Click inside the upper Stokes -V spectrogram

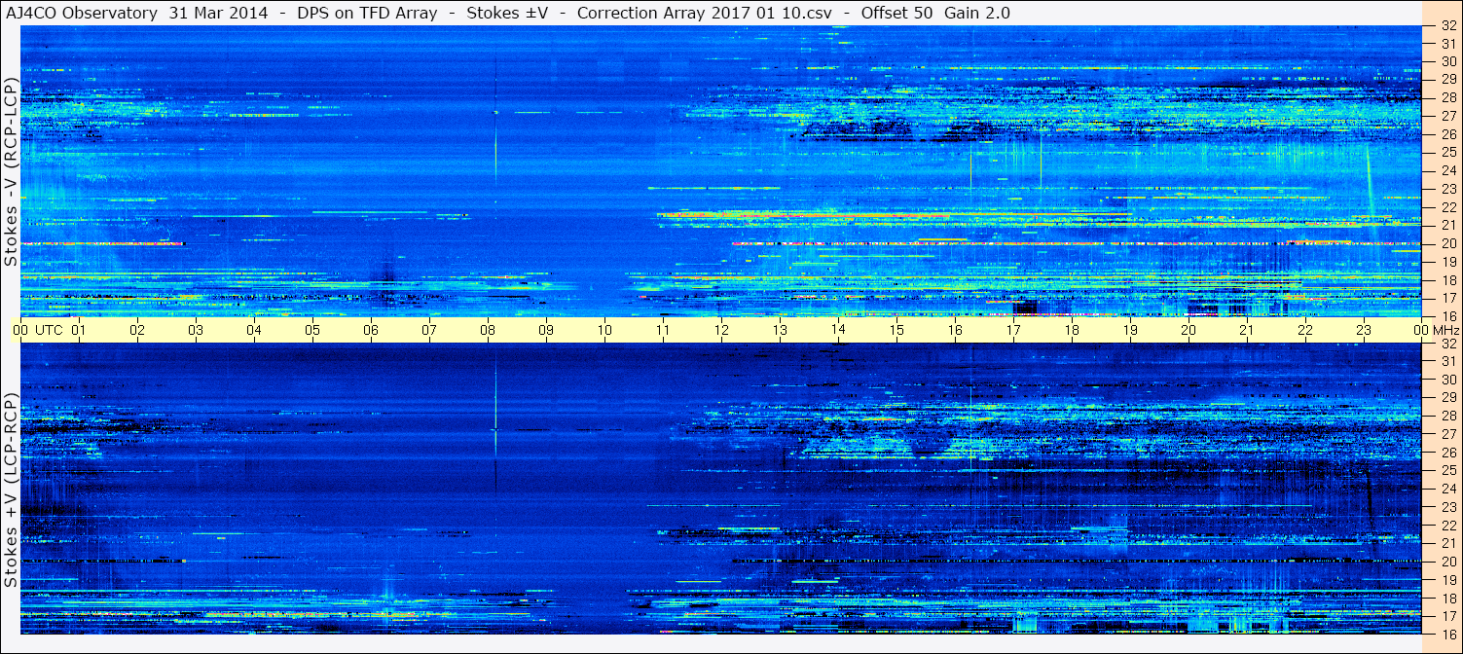click(721, 171)
